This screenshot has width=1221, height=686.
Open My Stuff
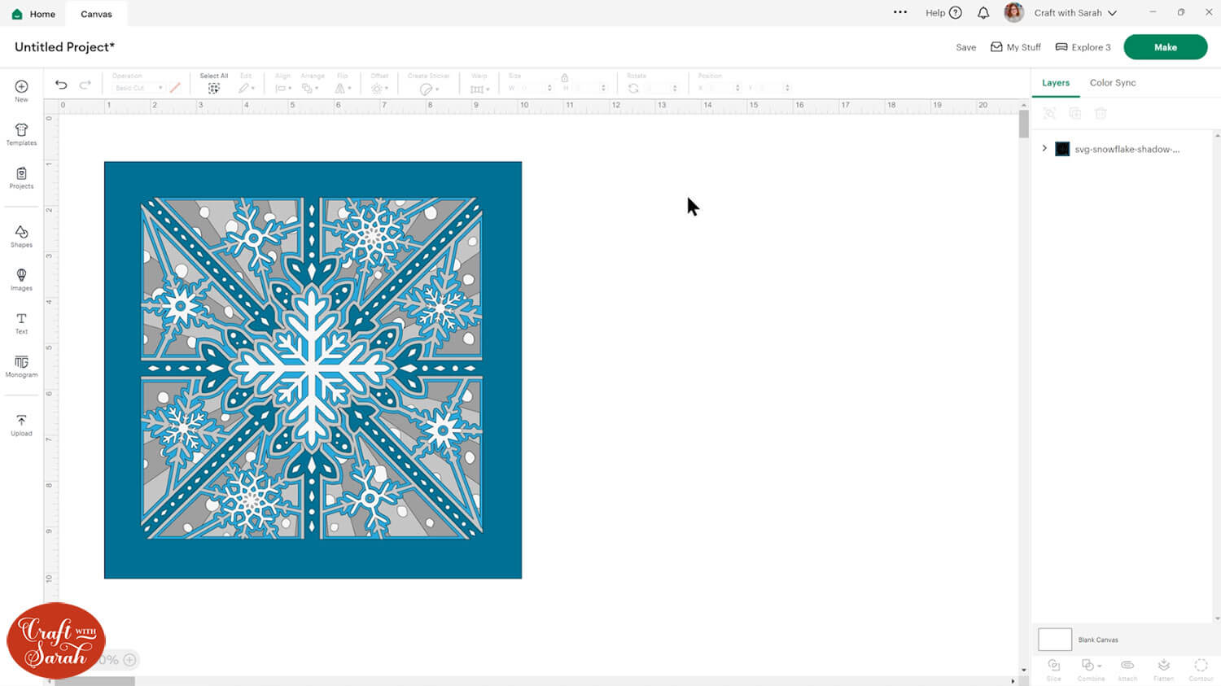click(x=1016, y=47)
